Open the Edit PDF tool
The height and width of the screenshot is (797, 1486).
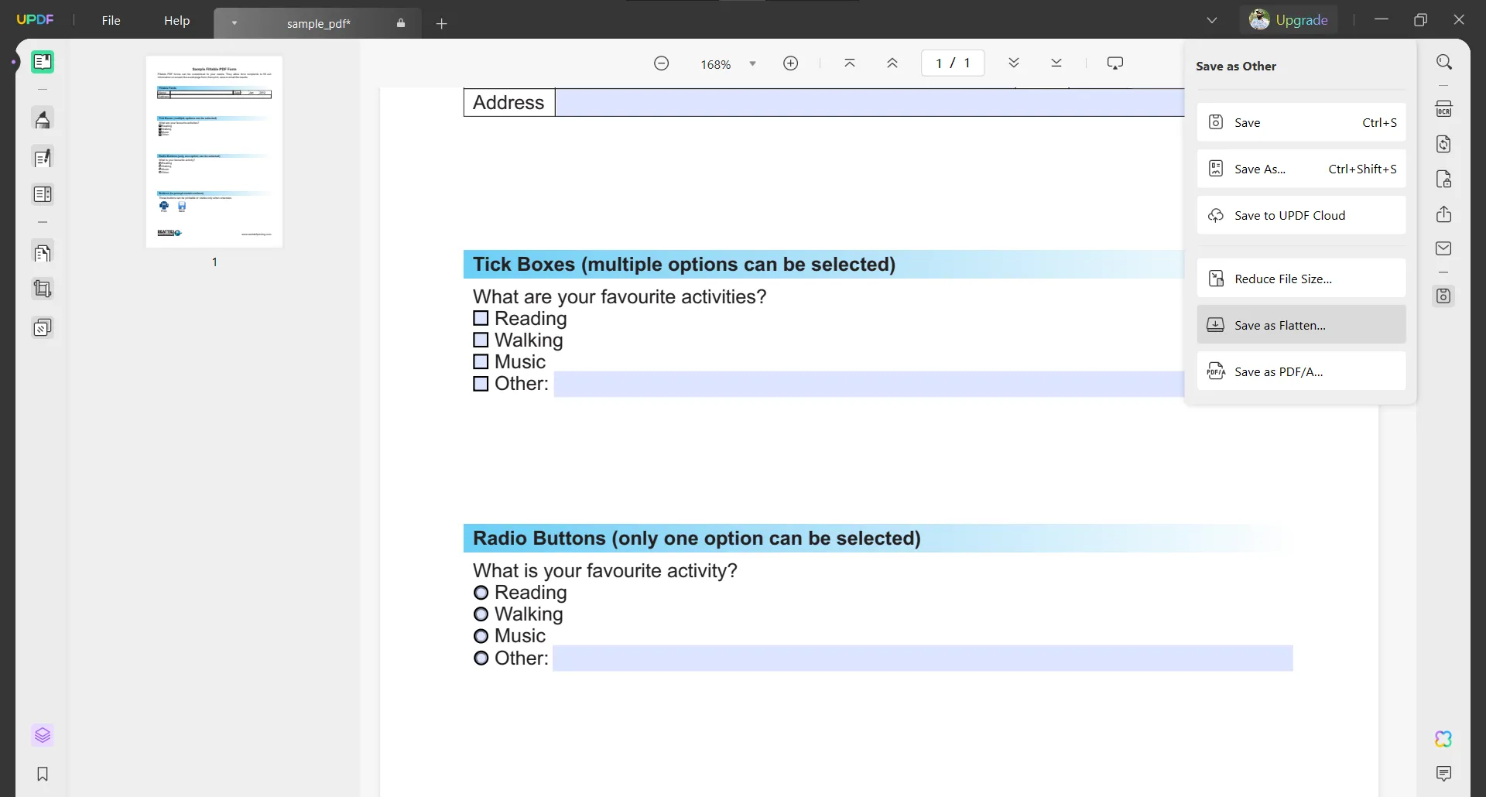coord(43,158)
